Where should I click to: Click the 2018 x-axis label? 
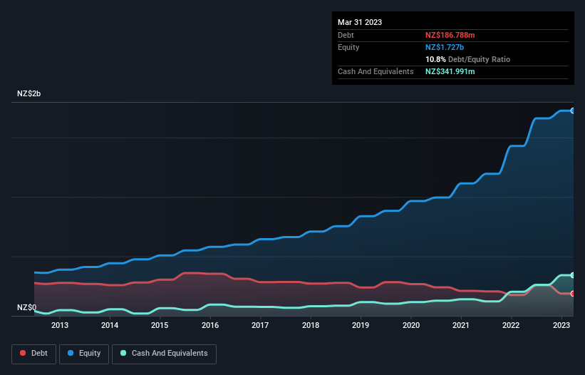pos(311,325)
